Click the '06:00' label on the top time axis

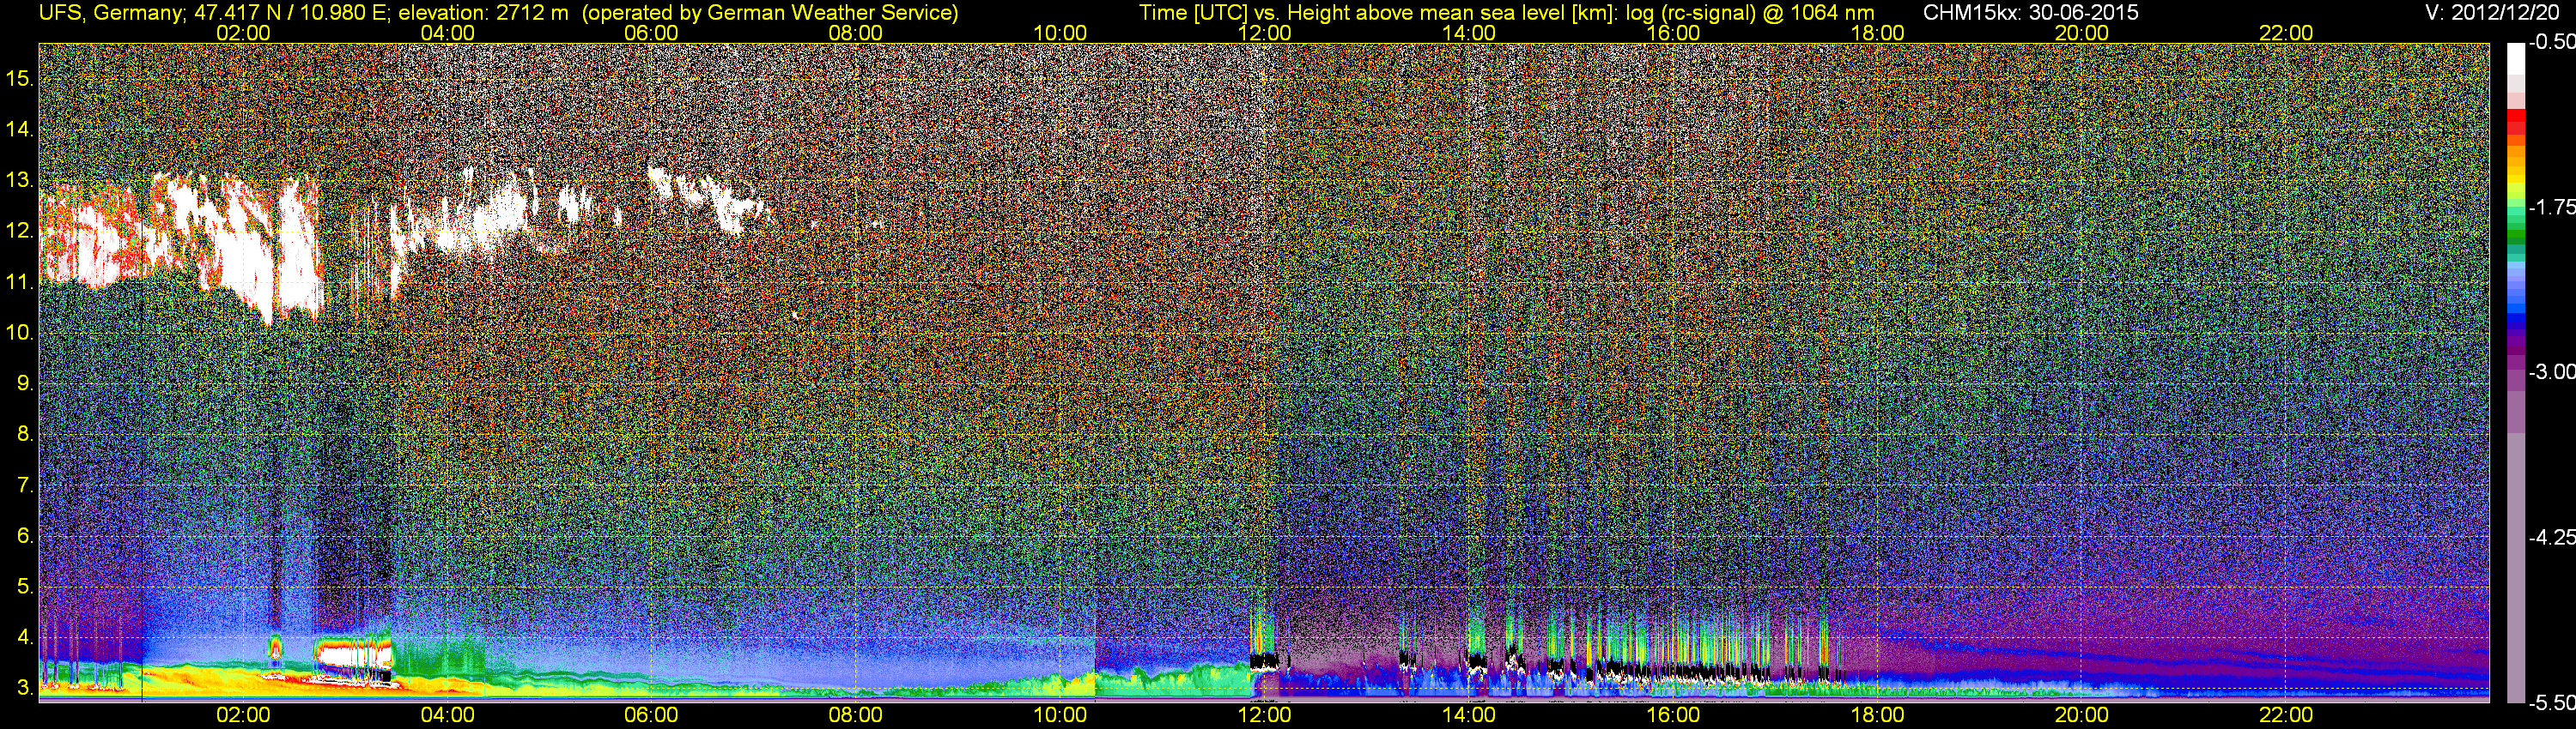click(651, 33)
